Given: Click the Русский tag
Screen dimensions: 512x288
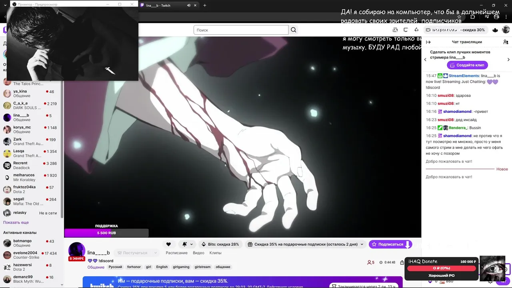Looking at the screenshot, I should [115, 267].
